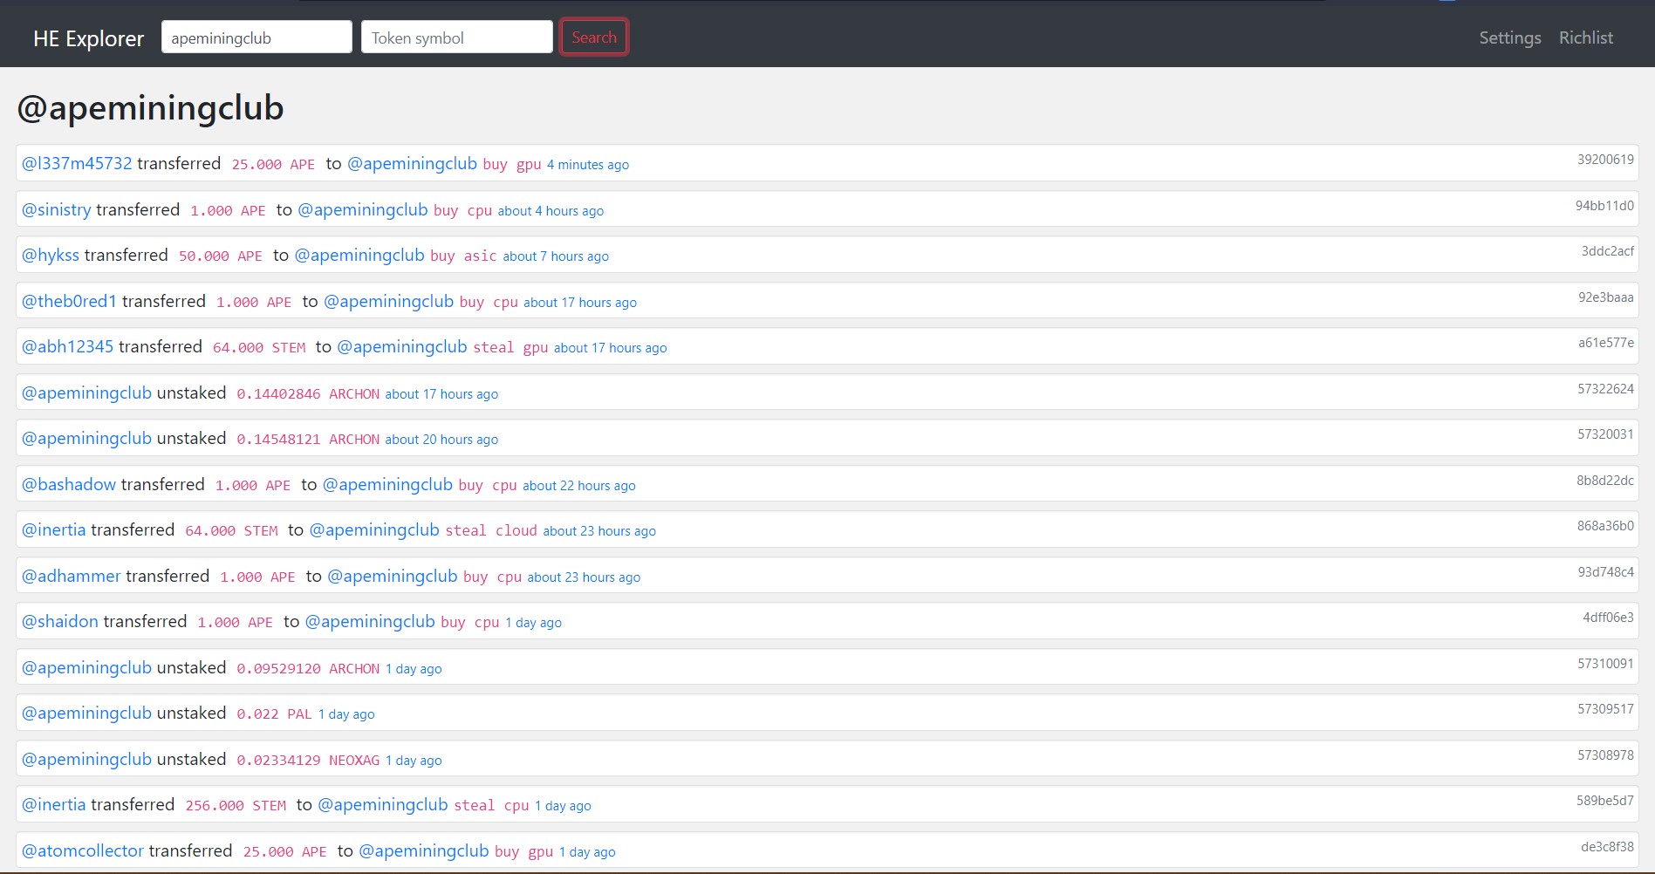Viewport: 1655px width, 874px height.
Task: Click the 'about 7 hours ago' timestamp
Action: [556, 256]
